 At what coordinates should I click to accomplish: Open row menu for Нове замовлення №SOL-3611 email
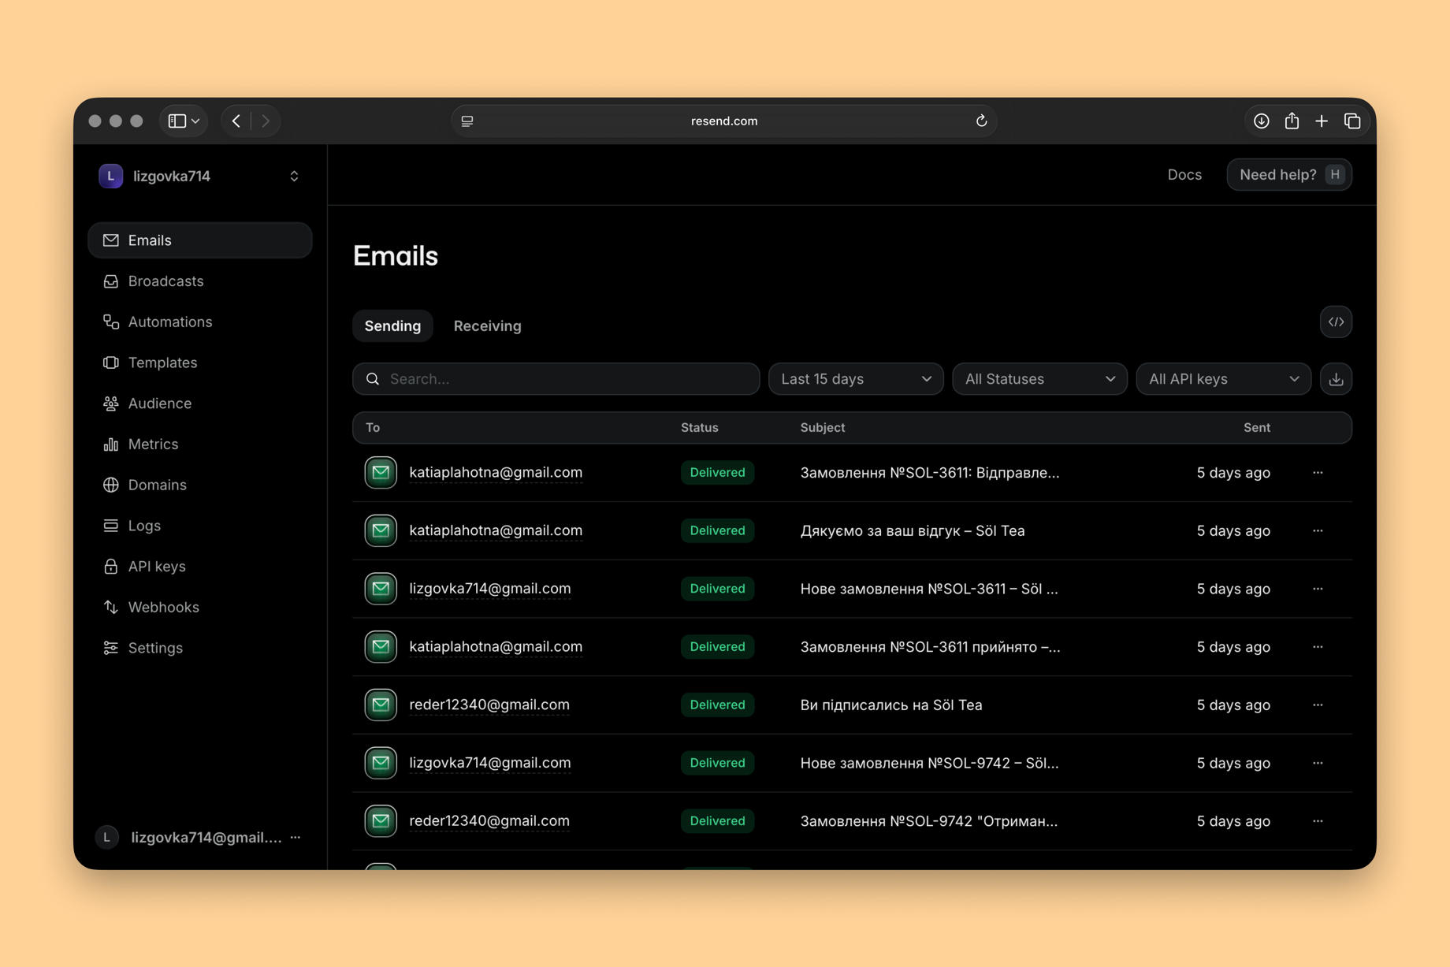[1318, 589]
